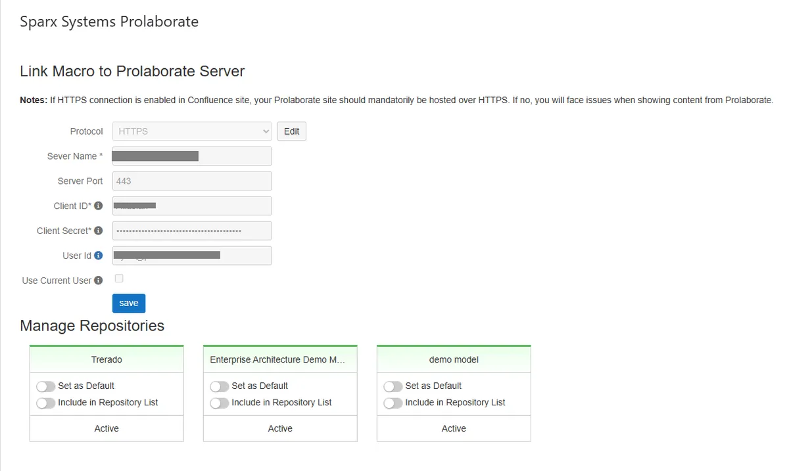Click the Active status under Trerado
Screen dimensions: 789x471
tap(107, 428)
